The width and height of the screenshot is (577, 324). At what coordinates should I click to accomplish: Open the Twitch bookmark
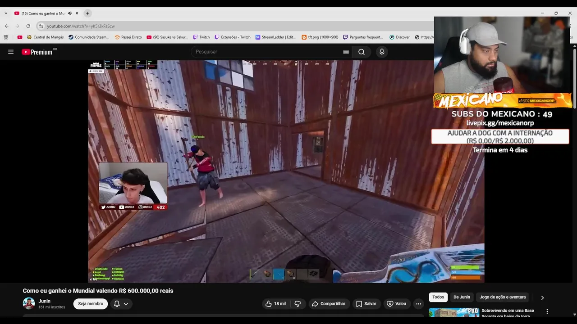(x=201, y=37)
